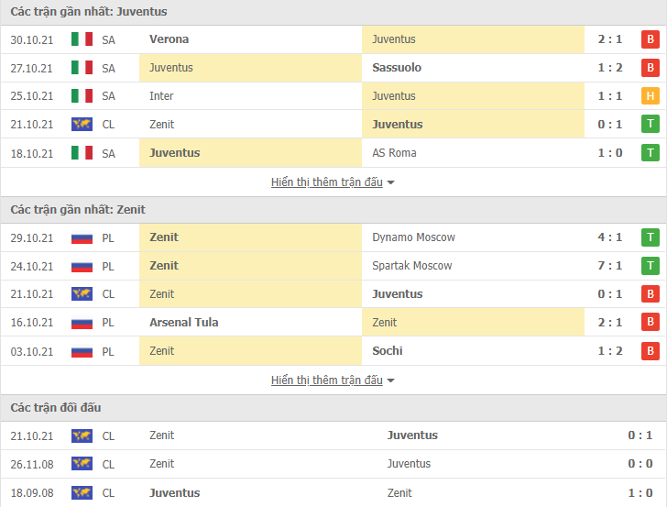The width and height of the screenshot is (667, 507).
Task: Click the orange H badge on Inter row
Action: (x=650, y=95)
